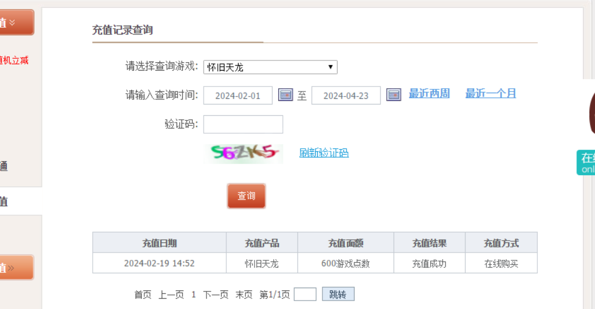Viewport: 595px width, 309px height.
Task: Click the red 机立减 promotion link
Action: point(15,60)
